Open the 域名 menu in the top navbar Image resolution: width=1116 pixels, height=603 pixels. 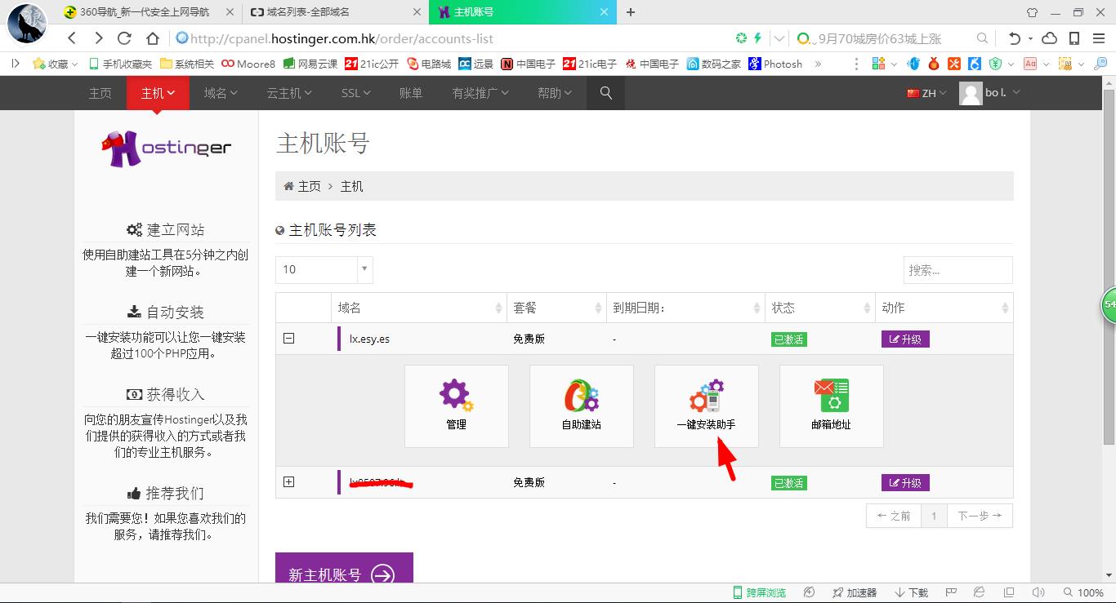tap(219, 93)
